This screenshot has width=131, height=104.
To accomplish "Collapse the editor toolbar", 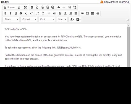I will click(x=127, y=20).
